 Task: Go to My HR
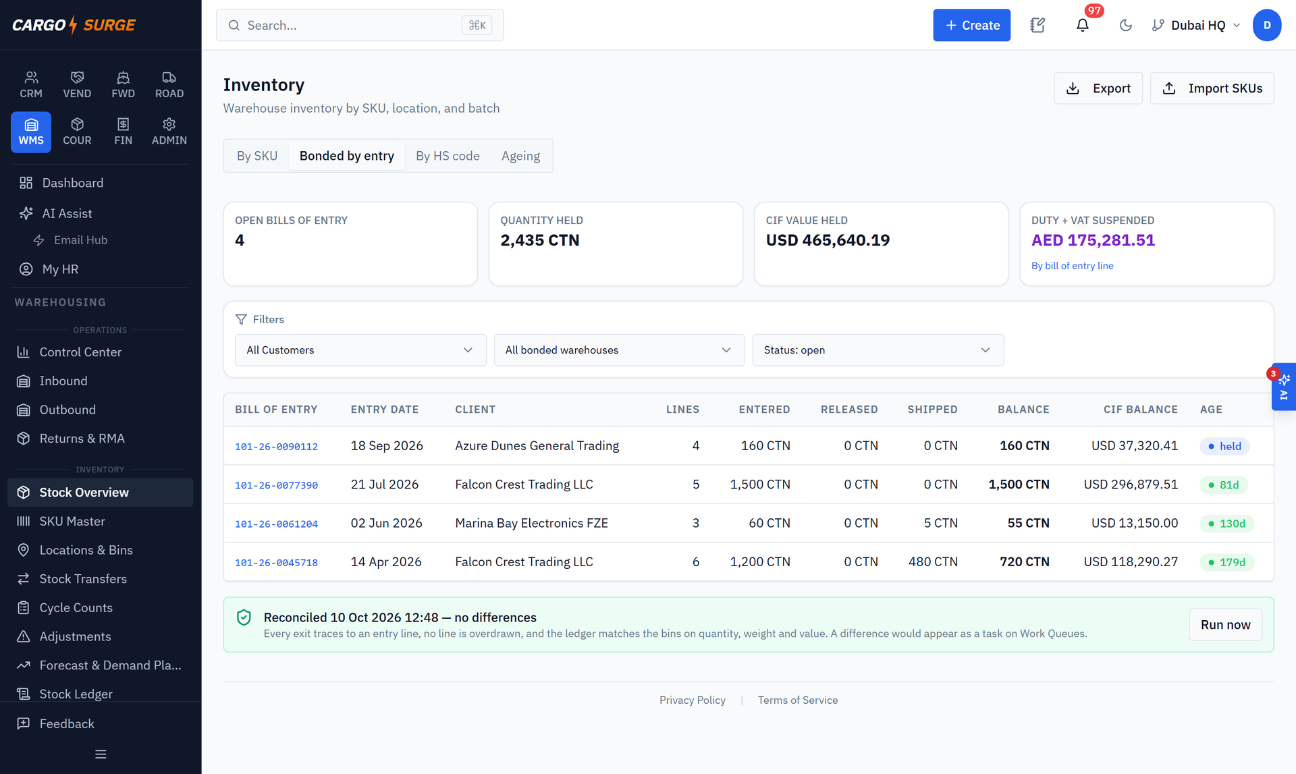coord(101,269)
